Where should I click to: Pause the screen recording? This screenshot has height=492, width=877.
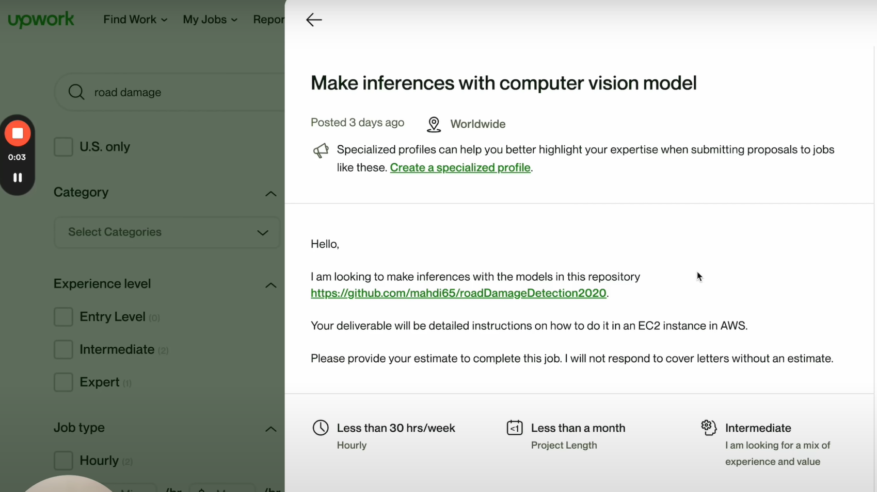tap(18, 177)
